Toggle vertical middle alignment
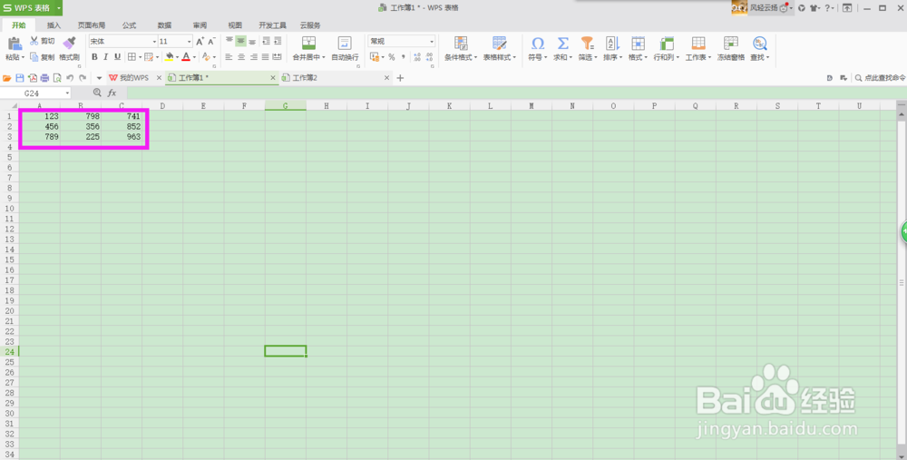The width and height of the screenshot is (907, 460). (x=240, y=41)
